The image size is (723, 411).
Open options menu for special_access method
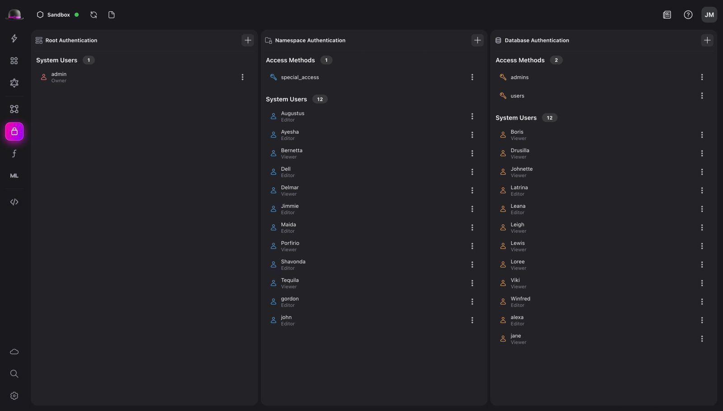[472, 77]
